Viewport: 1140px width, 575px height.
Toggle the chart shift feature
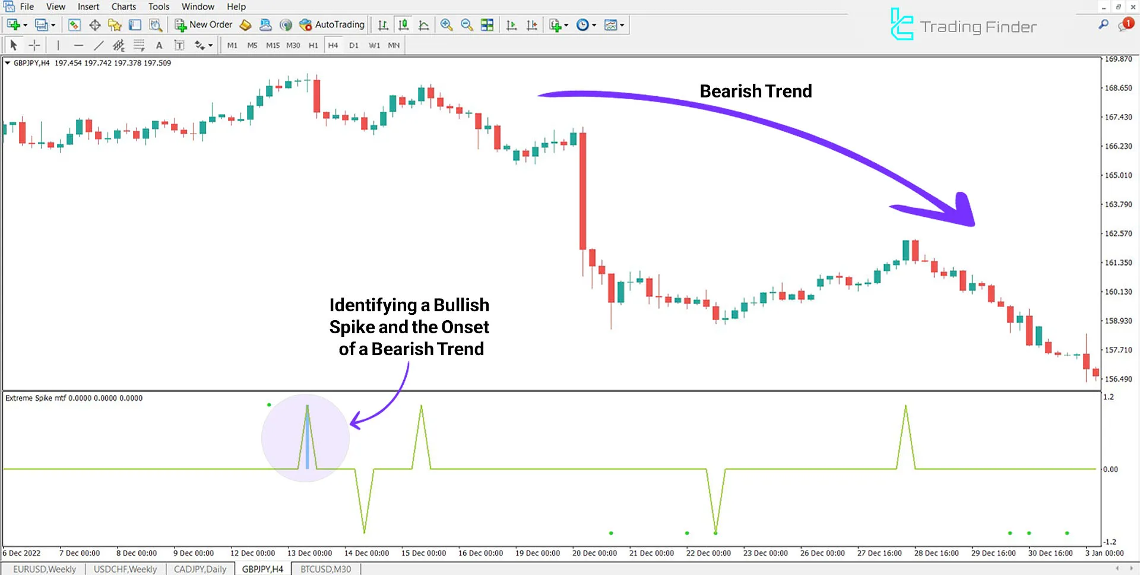pos(532,24)
